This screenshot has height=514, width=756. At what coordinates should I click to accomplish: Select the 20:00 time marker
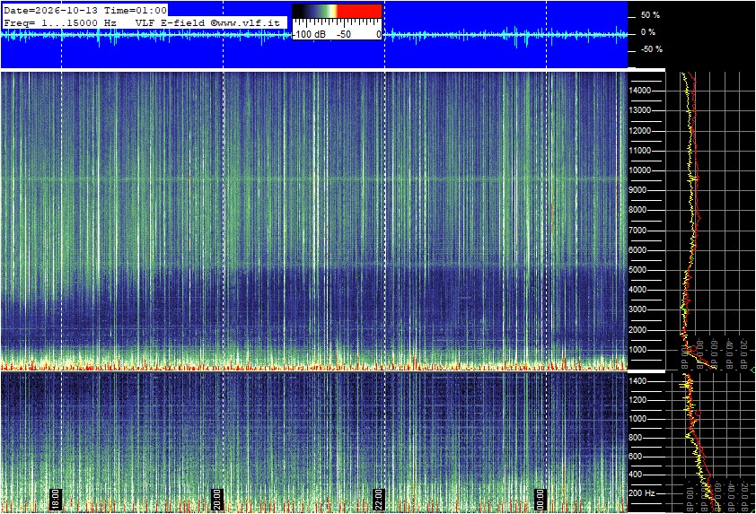[217, 500]
